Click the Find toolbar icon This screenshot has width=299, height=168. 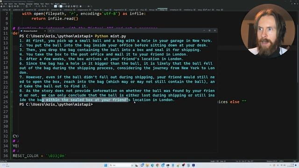click(36, 6)
